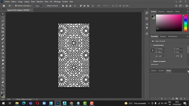Screen dimensions: 189x106
Task: Collapse the Transformation section
Action: tap(151, 45)
